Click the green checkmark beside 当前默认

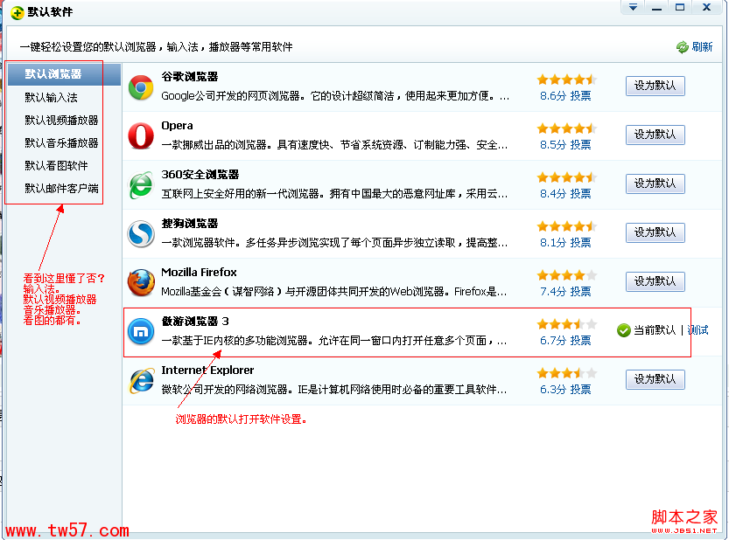[x=623, y=330]
